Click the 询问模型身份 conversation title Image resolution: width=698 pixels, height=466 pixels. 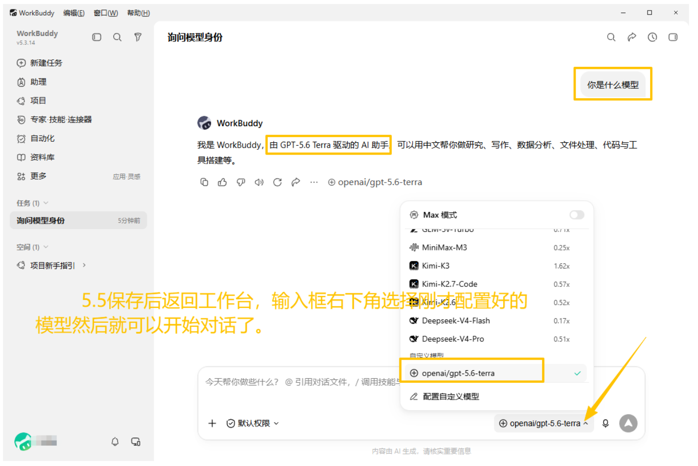[195, 37]
